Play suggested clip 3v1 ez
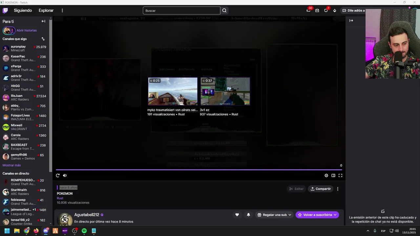This screenshot has width=420, height=236. coord(225,91)
